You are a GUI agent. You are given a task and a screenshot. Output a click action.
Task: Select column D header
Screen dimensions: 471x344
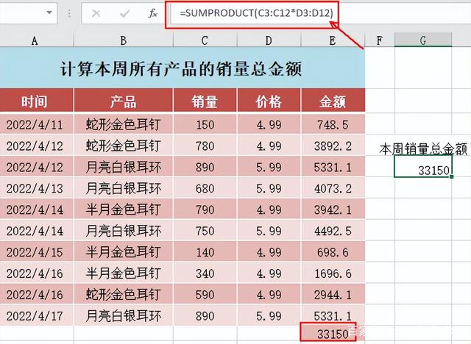[x=269, y=40]
